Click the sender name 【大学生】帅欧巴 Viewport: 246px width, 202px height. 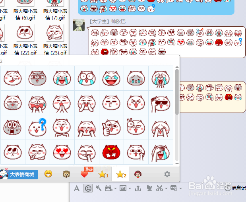pos(107,21)
